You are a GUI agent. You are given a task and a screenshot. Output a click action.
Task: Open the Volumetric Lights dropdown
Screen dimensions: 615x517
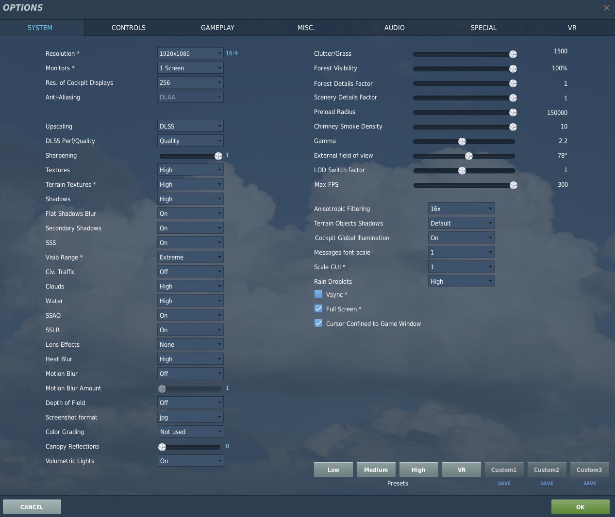(x=190, y=461)
